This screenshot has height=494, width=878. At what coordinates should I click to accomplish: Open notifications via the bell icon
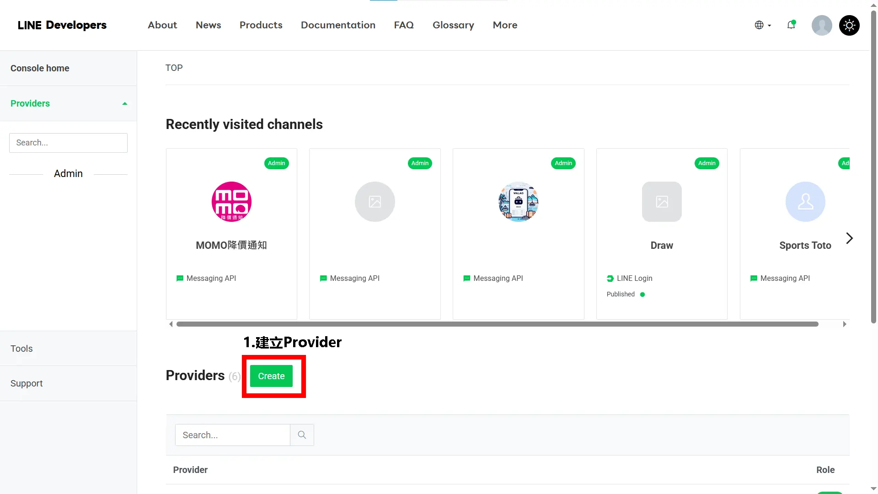(x=791, y=25)
